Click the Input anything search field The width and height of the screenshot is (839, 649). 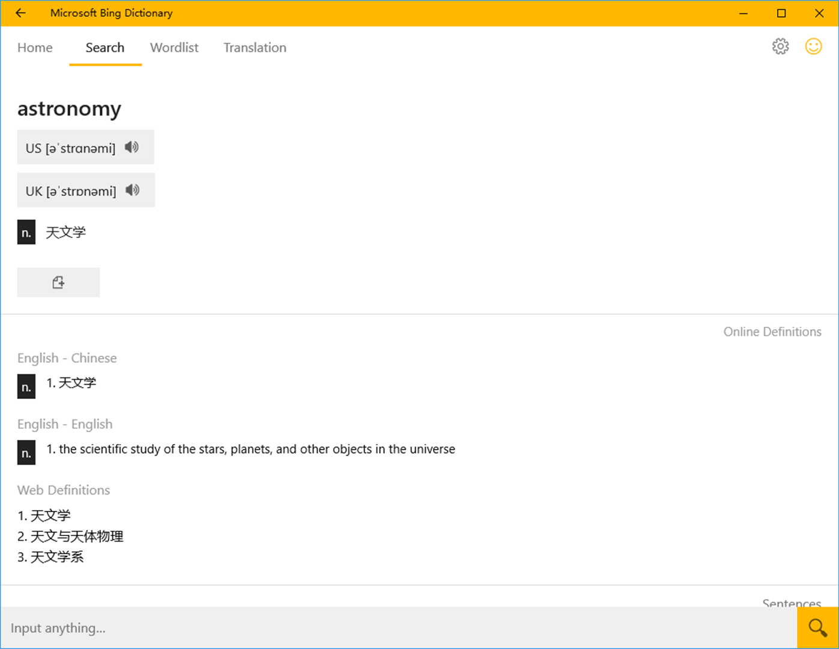[x=240, y=627]
